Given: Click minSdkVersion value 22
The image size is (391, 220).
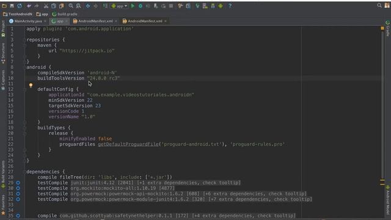Looking at the screenshot, I should (90, 100).
